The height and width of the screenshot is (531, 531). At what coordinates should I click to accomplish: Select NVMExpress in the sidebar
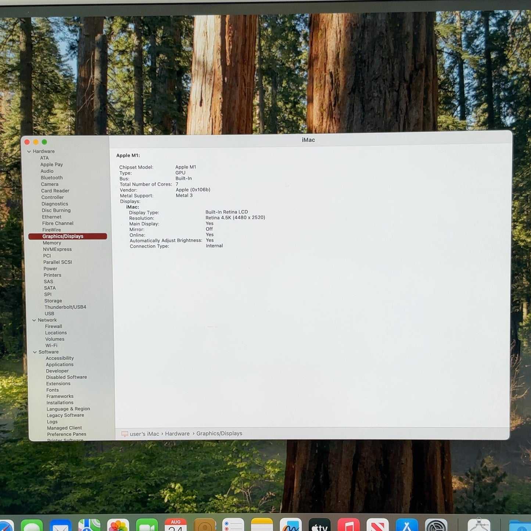[57, 250]
